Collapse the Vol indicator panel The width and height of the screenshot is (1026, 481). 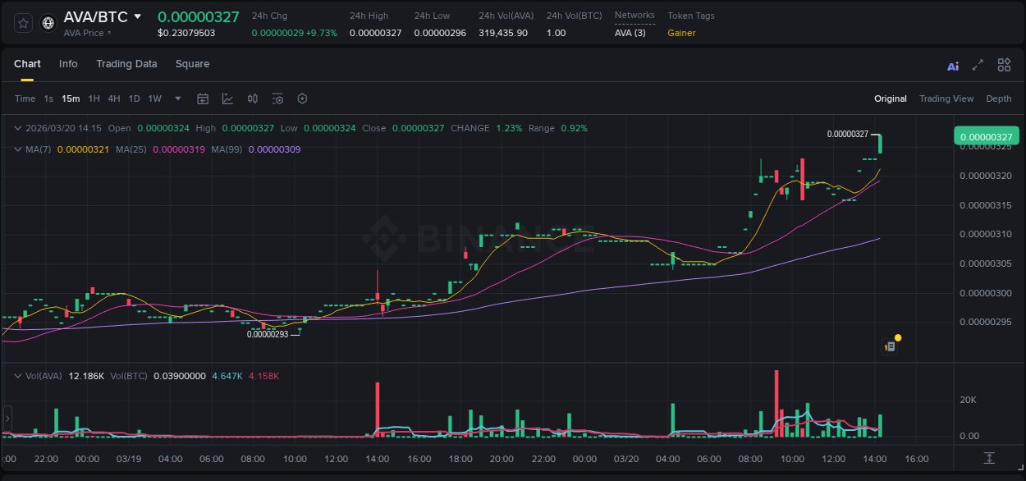pyautogui.click(x=18, y=374)
